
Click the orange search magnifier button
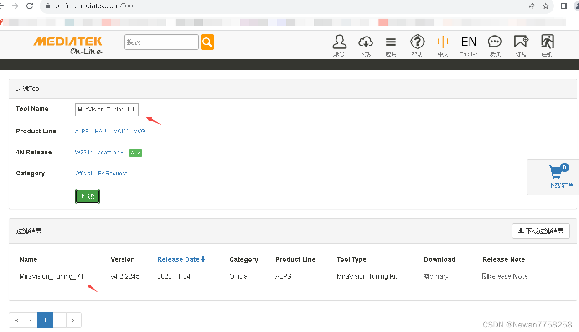207,42
